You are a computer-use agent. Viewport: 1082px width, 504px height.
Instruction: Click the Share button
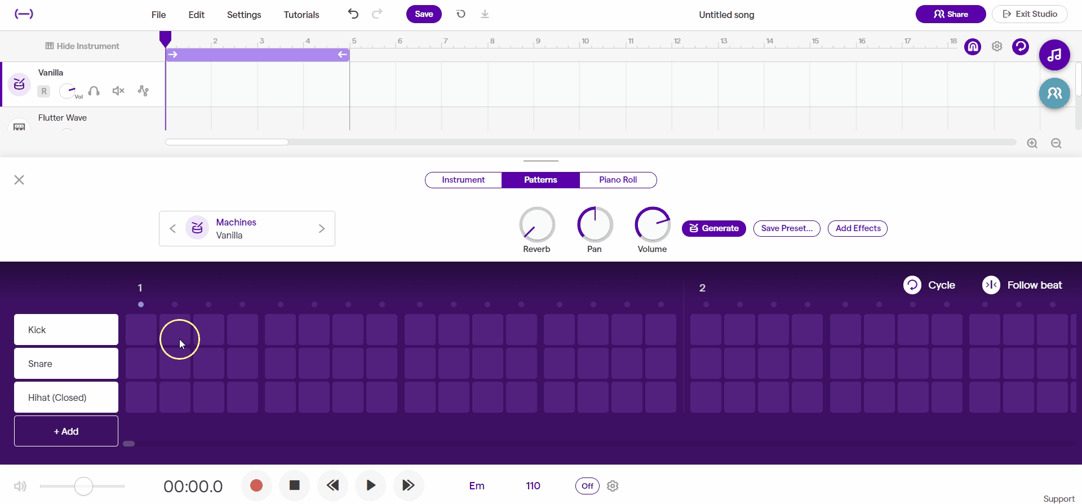pyautogui.click(x=951, y=14)
